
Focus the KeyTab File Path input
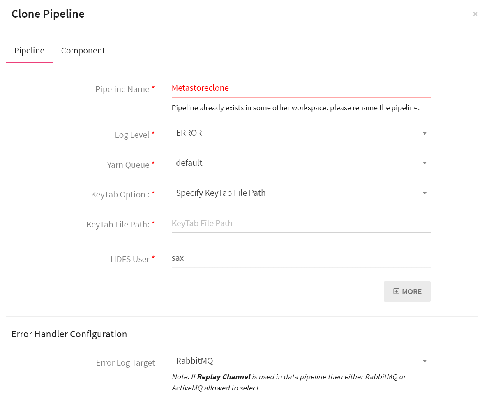coord(300,223)
